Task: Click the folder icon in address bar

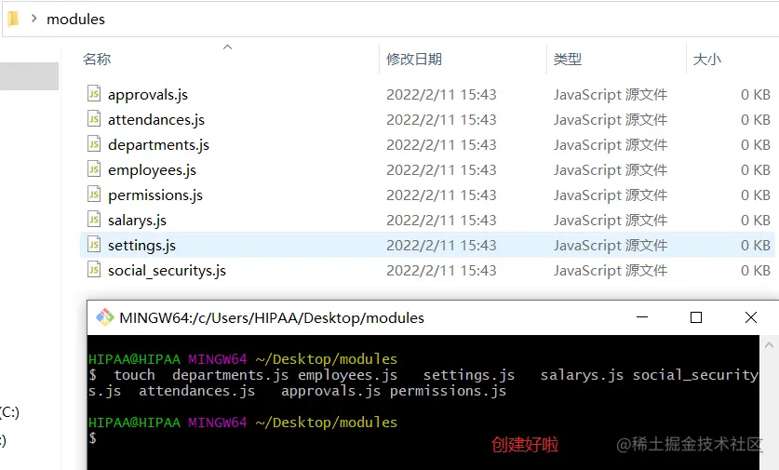Action: tap(13, 19)
